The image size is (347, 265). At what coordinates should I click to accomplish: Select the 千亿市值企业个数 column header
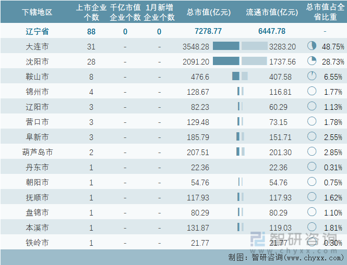(125, 12)
